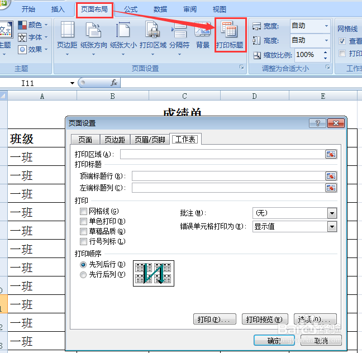Click the 背景 background tool
This screenshot has width=362, height=353.
(x=202, y=35)
